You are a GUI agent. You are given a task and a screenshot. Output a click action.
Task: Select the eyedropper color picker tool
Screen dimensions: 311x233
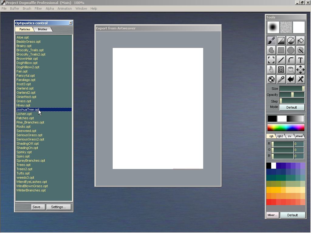[x=281, y=79]
